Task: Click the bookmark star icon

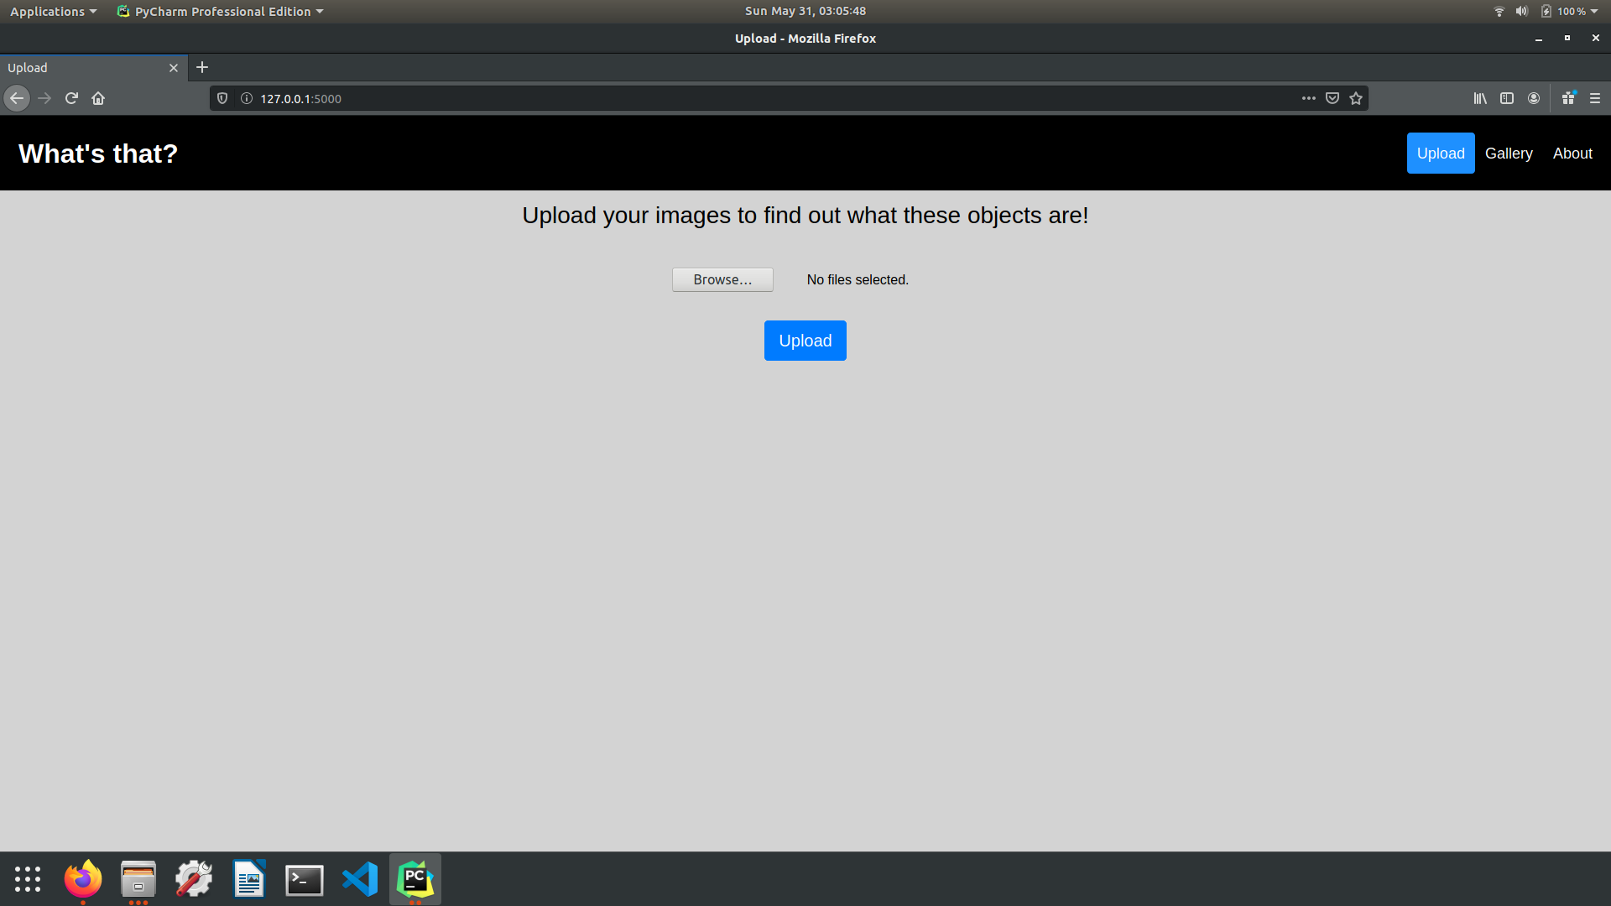Action: pos(1356,98)
